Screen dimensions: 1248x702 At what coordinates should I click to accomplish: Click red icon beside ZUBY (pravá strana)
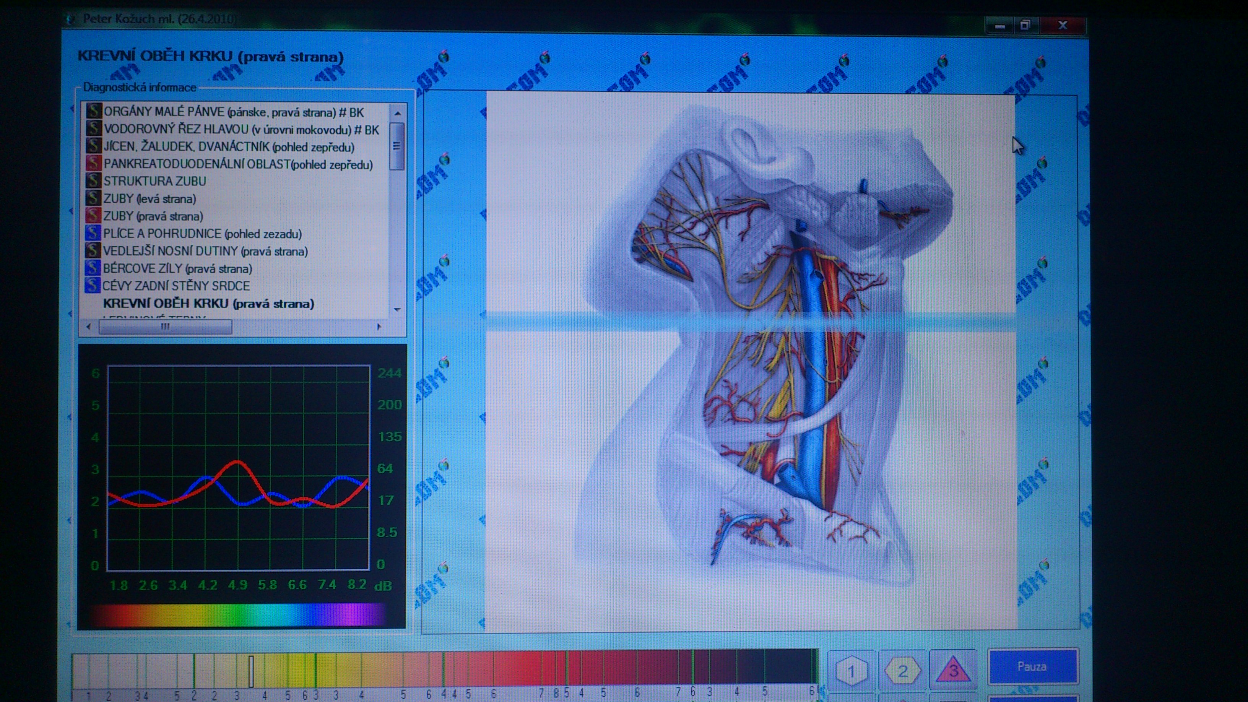click(x=93, y=216)
